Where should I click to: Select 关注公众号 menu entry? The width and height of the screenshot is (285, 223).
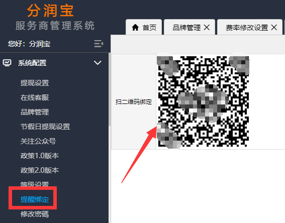coord(38,141)
